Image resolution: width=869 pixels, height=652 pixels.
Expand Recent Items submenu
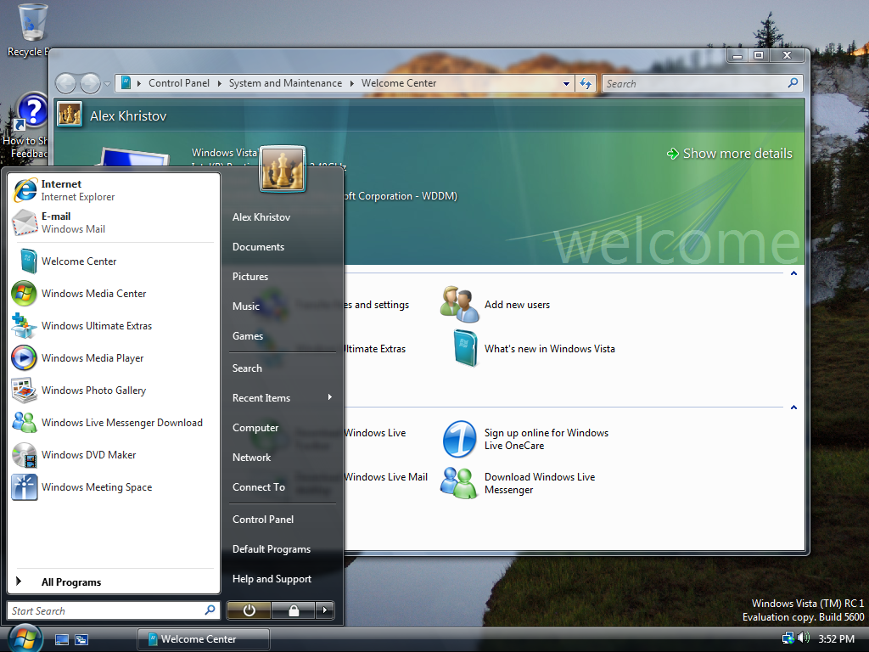[261, 397]
